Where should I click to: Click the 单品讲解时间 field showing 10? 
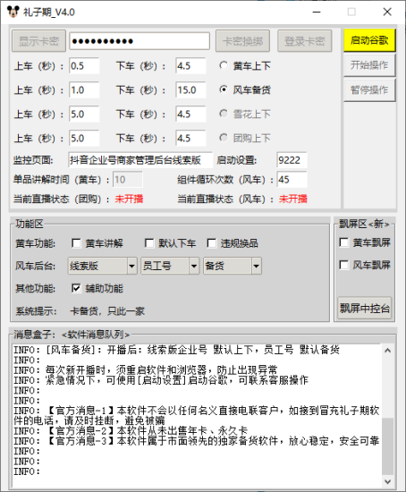127,180
